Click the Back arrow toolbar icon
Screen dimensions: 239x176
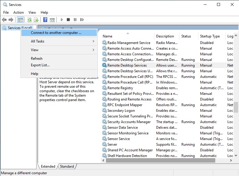(x=4, y=20)
